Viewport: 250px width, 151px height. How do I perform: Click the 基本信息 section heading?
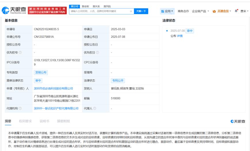coord(11,20)
